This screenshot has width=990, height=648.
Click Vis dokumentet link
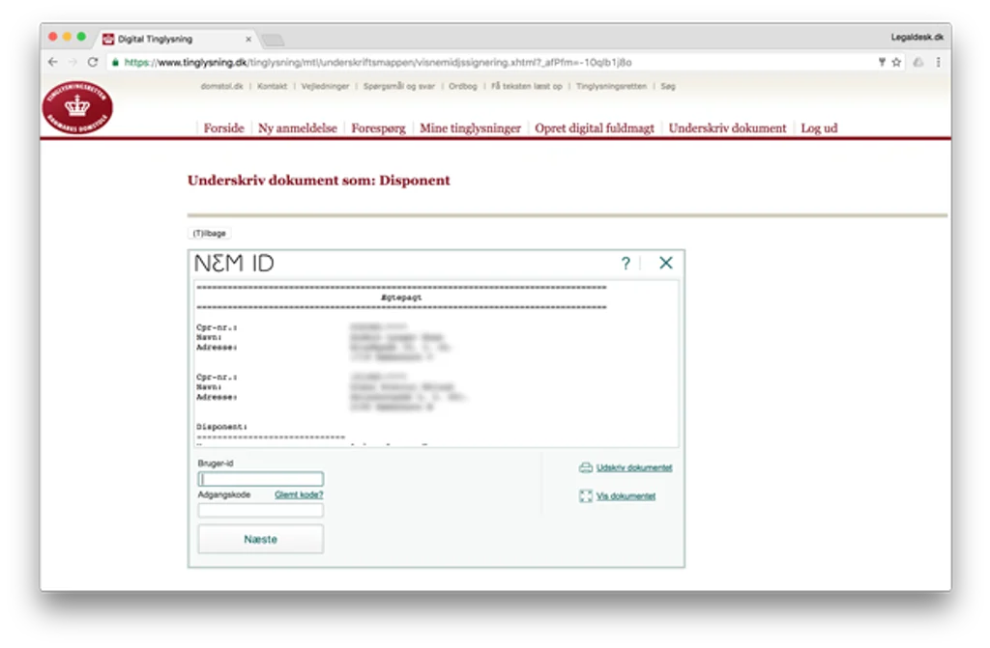(626, 496)
